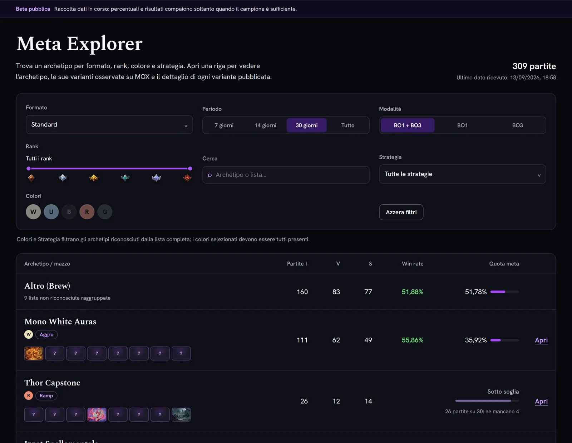Select the 7 giorni period
Screen dimensions: 572x443
pyautogui.click(x=224, y=125)
